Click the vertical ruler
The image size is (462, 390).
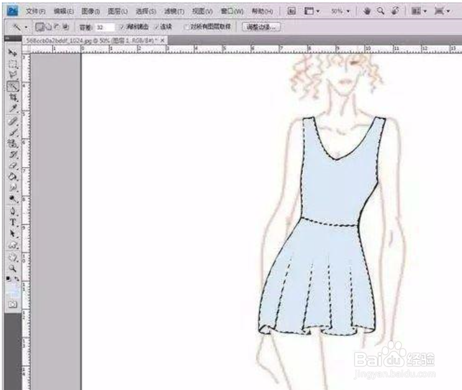point(26,221)
